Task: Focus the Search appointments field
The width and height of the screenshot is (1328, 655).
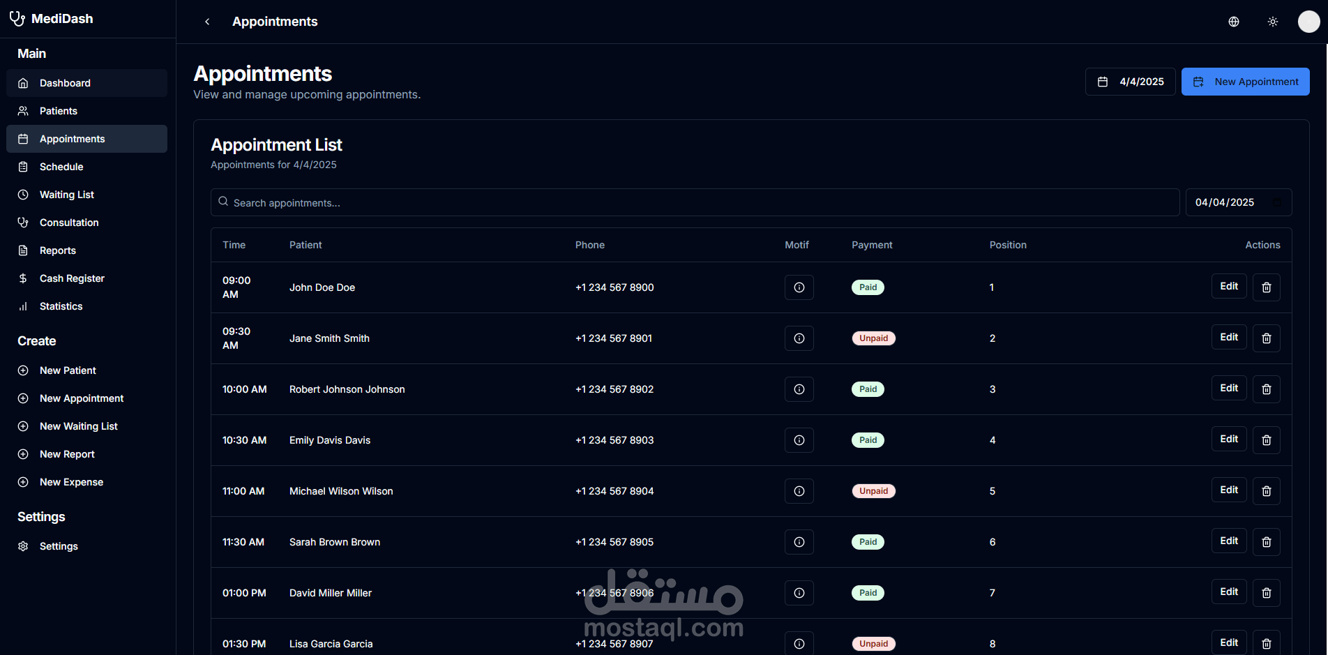Action: point(695,202)
